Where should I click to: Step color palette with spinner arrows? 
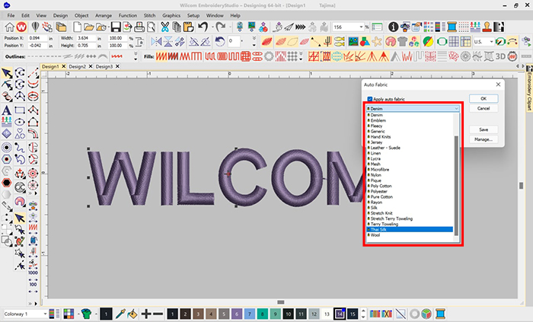coord(363,314)
